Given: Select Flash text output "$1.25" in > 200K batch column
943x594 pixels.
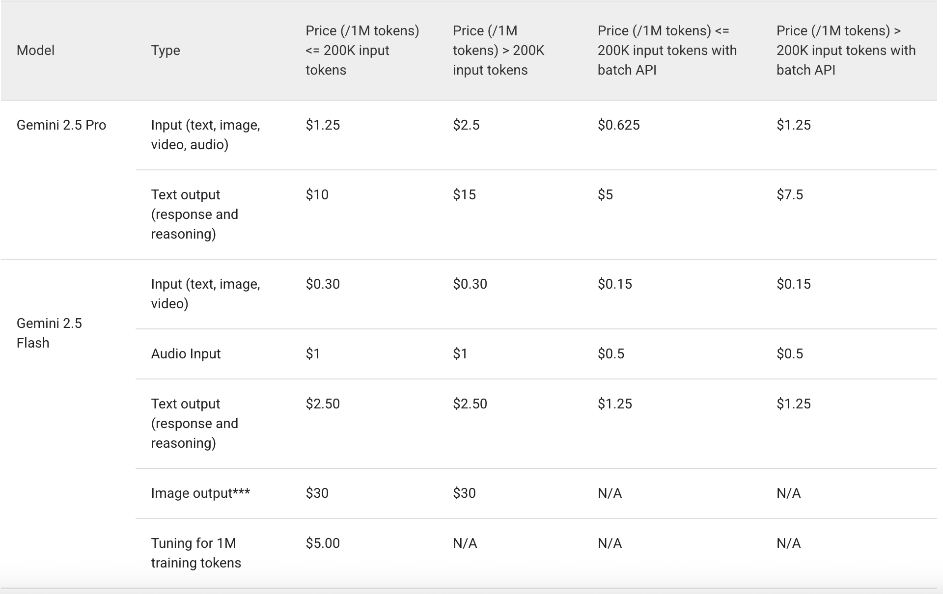Looking at the screenshot, I should point(794,404).
